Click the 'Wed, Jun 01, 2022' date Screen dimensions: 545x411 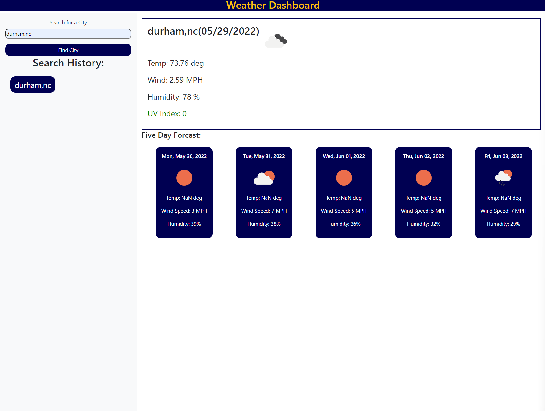[344, 156]
